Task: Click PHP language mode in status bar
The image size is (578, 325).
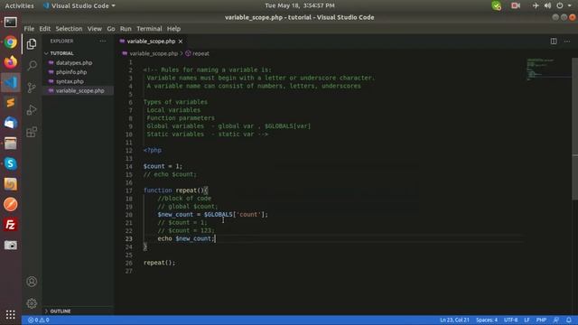Action: 541,320
